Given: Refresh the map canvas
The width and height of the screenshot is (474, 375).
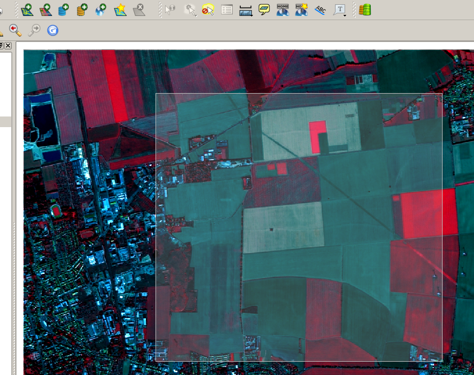Looking at the screenshot, I should tap(52, 30).
